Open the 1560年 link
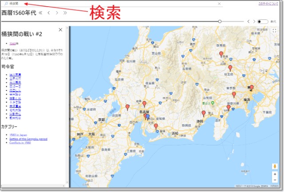 pos(14,43)
